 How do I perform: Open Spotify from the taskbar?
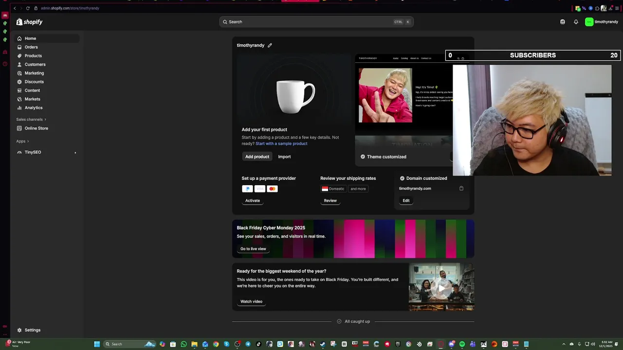462,344
